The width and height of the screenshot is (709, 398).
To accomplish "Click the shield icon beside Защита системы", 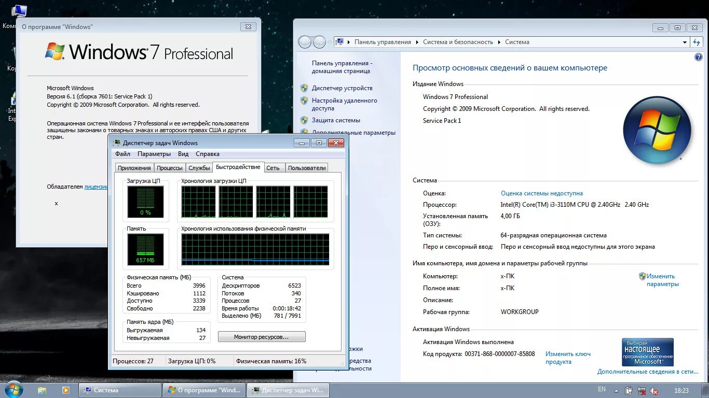I will [304, 120].
